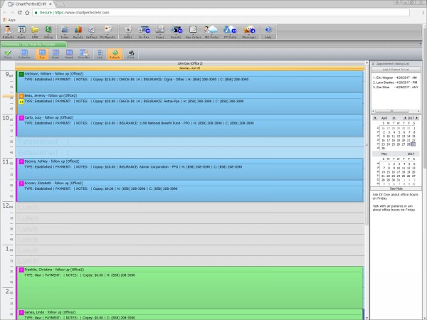Select the ChartPerfectEHR browser tab

point(27,4)
